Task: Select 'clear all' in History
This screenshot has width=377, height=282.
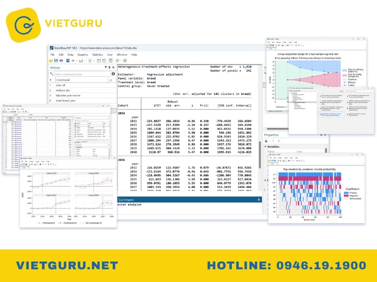Action: pyautogui.click(x=82, y=85)
